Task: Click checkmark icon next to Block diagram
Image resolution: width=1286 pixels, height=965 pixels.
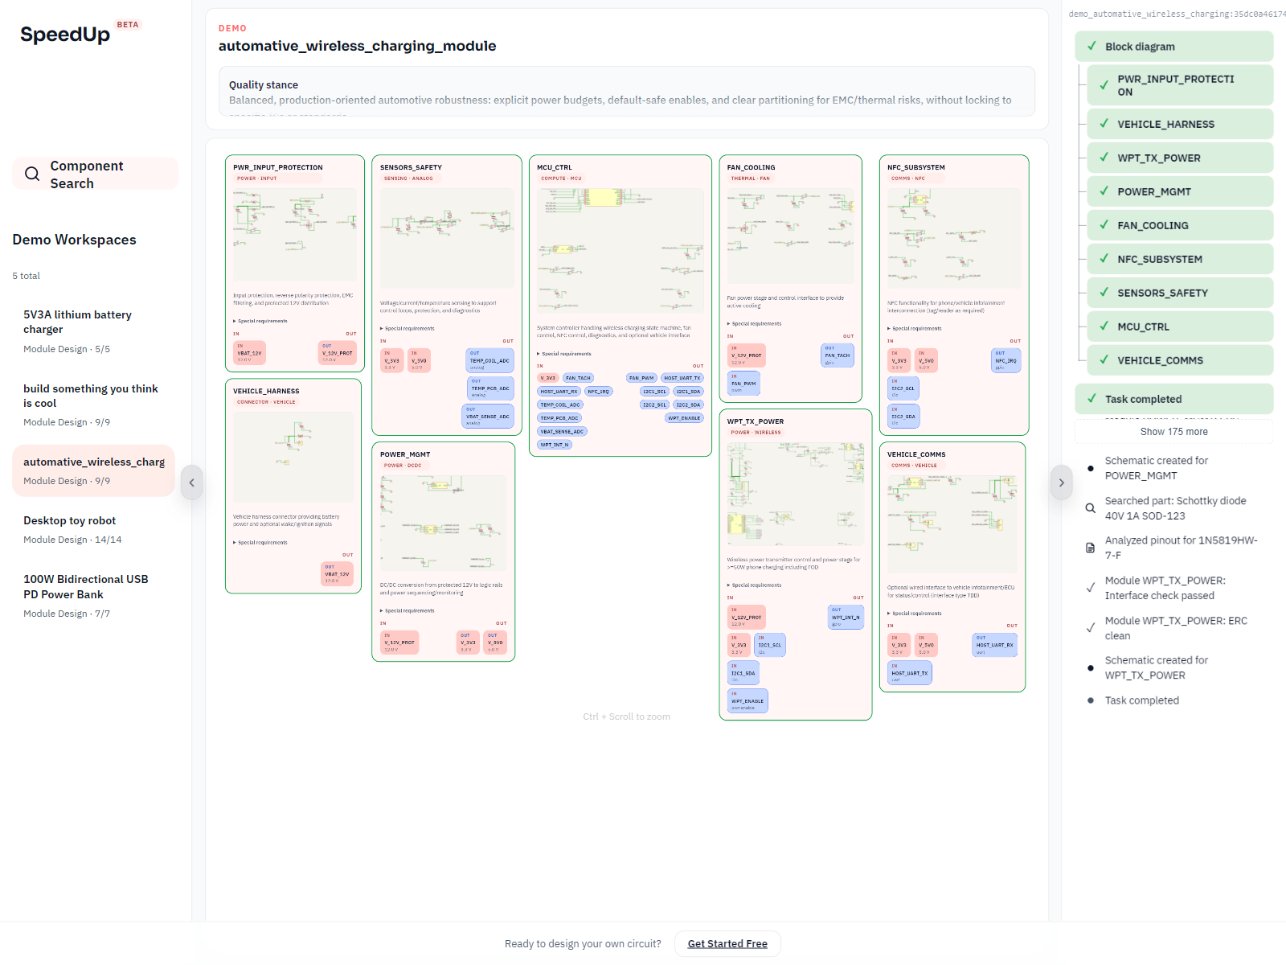Action: (1091, 47)
